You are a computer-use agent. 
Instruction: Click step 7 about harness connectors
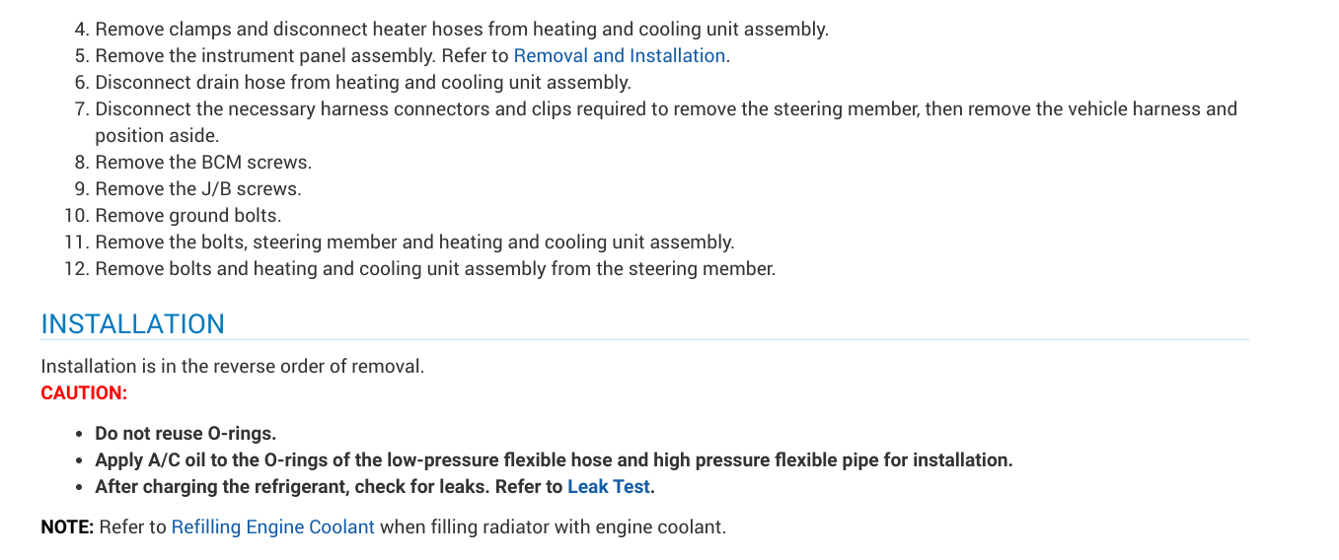(x=665, y=109)
